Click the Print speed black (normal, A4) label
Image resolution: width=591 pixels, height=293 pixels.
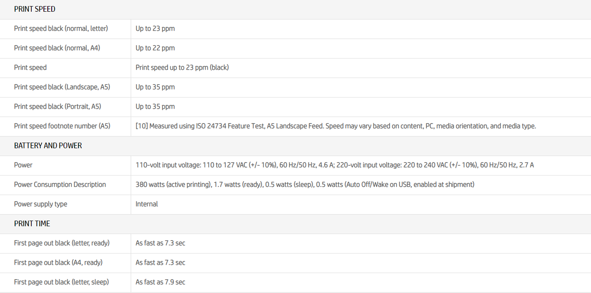[57, 48]
